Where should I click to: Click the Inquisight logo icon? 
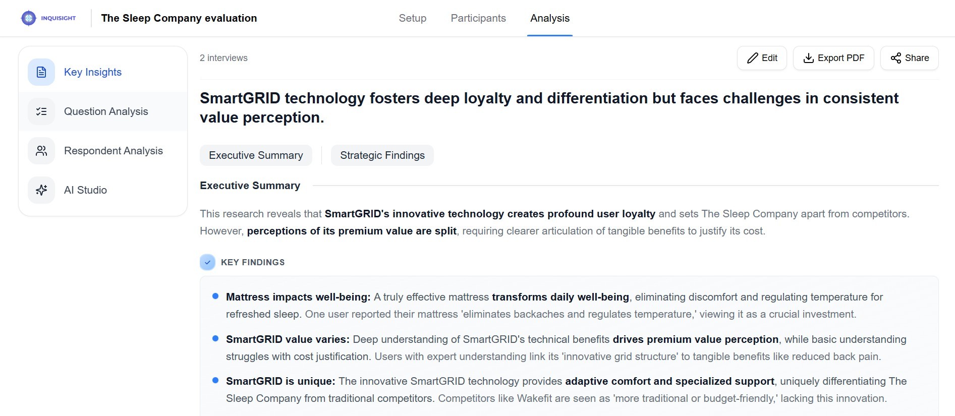pos(29,18)
